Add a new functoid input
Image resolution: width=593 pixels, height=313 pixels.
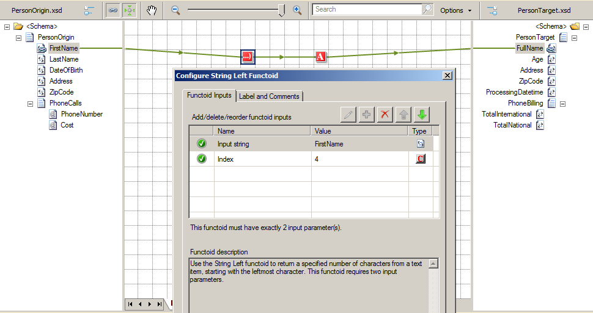coord(367,115)
